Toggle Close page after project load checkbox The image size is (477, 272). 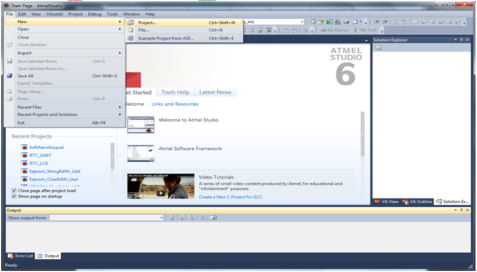(x=14, y=190)
